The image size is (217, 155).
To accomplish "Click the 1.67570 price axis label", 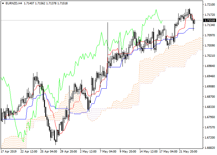I will 210,127.
